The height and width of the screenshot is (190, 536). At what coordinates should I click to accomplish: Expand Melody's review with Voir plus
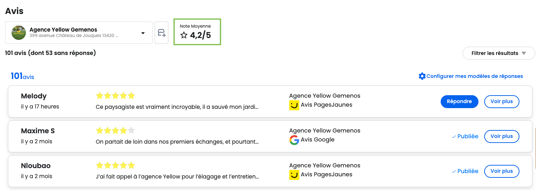(501, 102)
